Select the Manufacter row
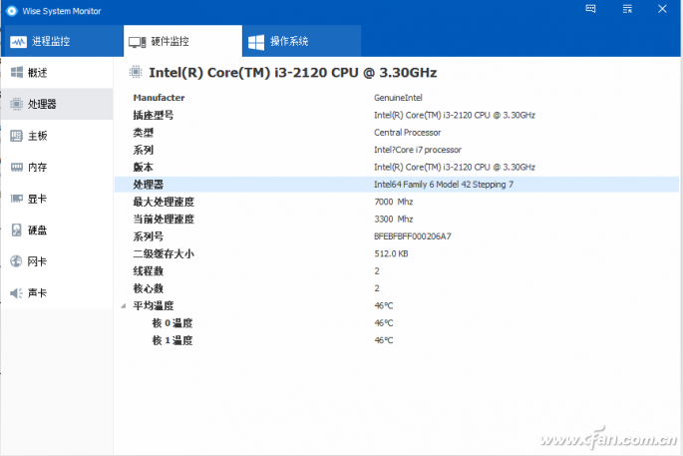683x456 pixels. pos(397,98)
